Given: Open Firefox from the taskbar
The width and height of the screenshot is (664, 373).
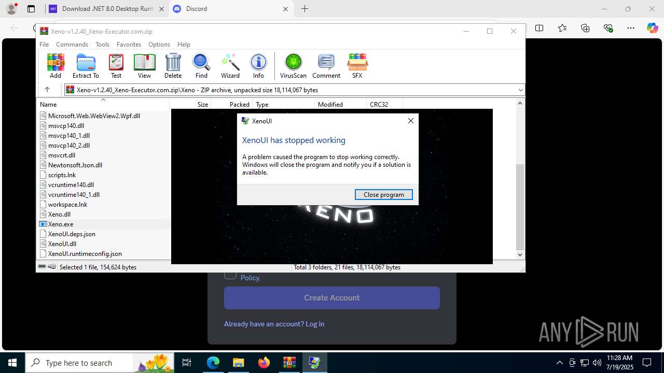Looking at the screenshot, I should [x=264, y=363].
